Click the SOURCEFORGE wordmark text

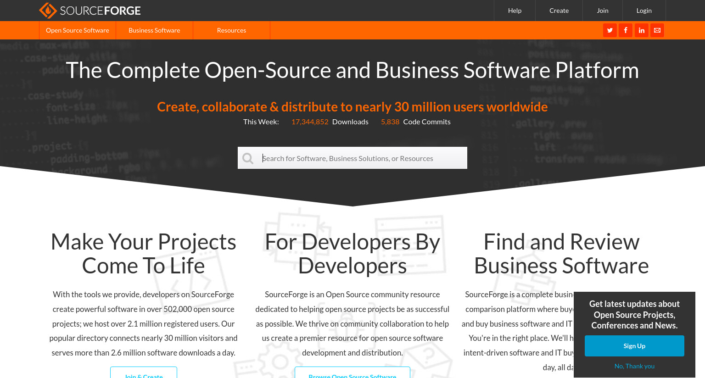(101, 11)
